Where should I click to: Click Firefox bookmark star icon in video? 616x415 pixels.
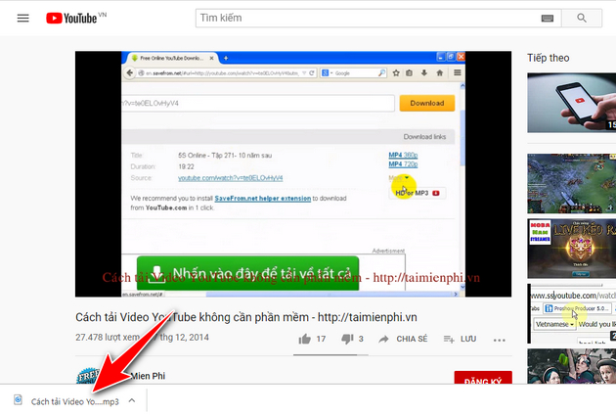[396, 73]
